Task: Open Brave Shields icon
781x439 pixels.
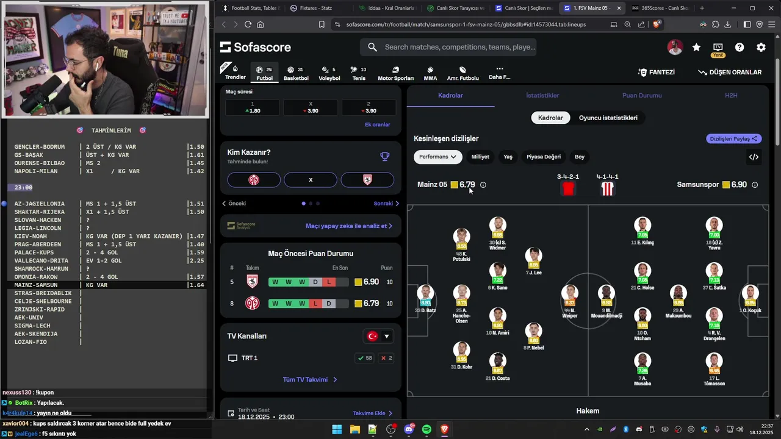Action: (x=656, y=24)
